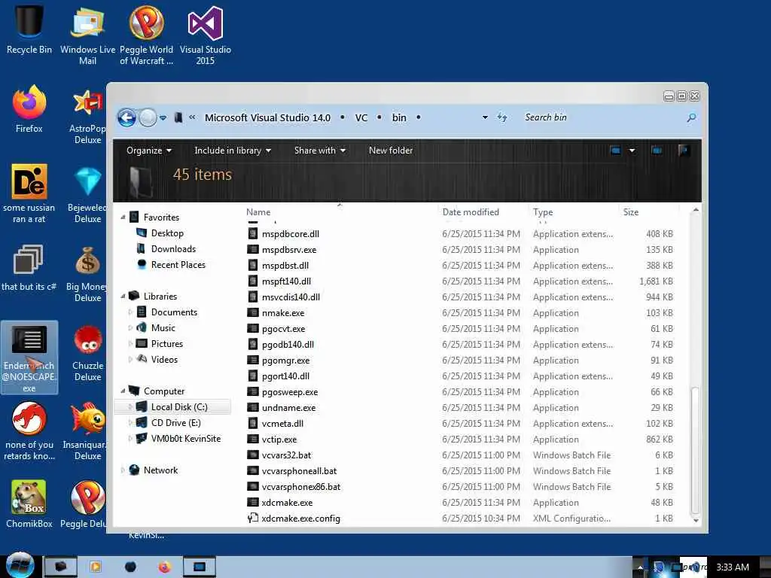Click the Explorer Forward arrow button
This screenshot has width=771, height=578.
click(147, 117)
